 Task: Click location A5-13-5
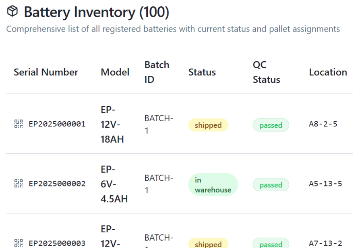coord(325,184)
